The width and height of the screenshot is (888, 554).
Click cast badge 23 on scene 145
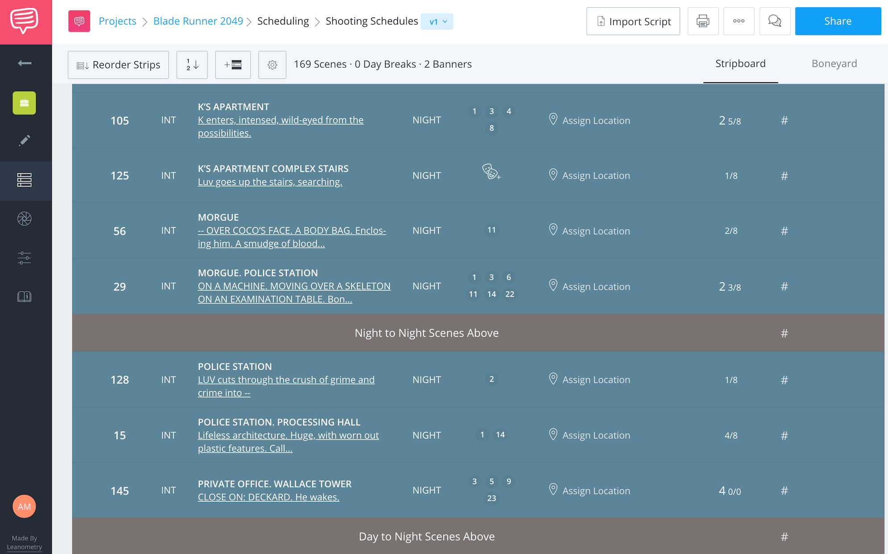click(491, 498)
